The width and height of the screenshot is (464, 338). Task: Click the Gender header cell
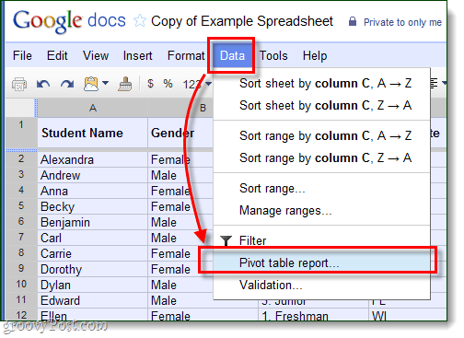(180, 133)
